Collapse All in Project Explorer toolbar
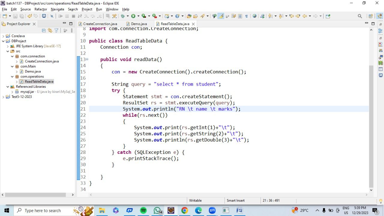 point(44,30)
